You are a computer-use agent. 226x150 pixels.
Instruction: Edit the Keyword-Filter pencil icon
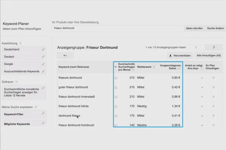click(x=43, y=113)
